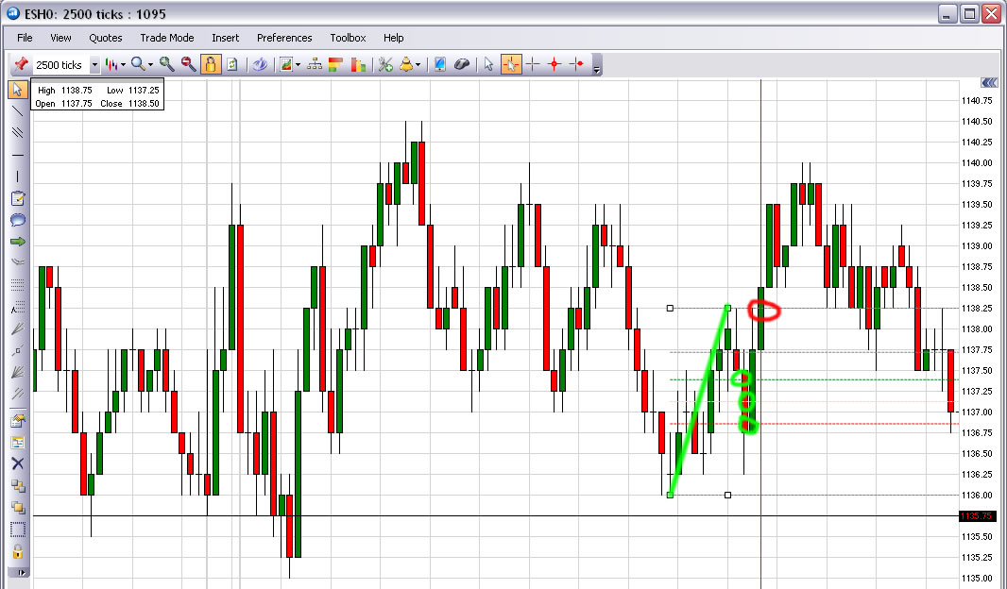1007x589 pixels.
Task: Click the blue X delete drawing icon
Action: [x=17, y=463]
